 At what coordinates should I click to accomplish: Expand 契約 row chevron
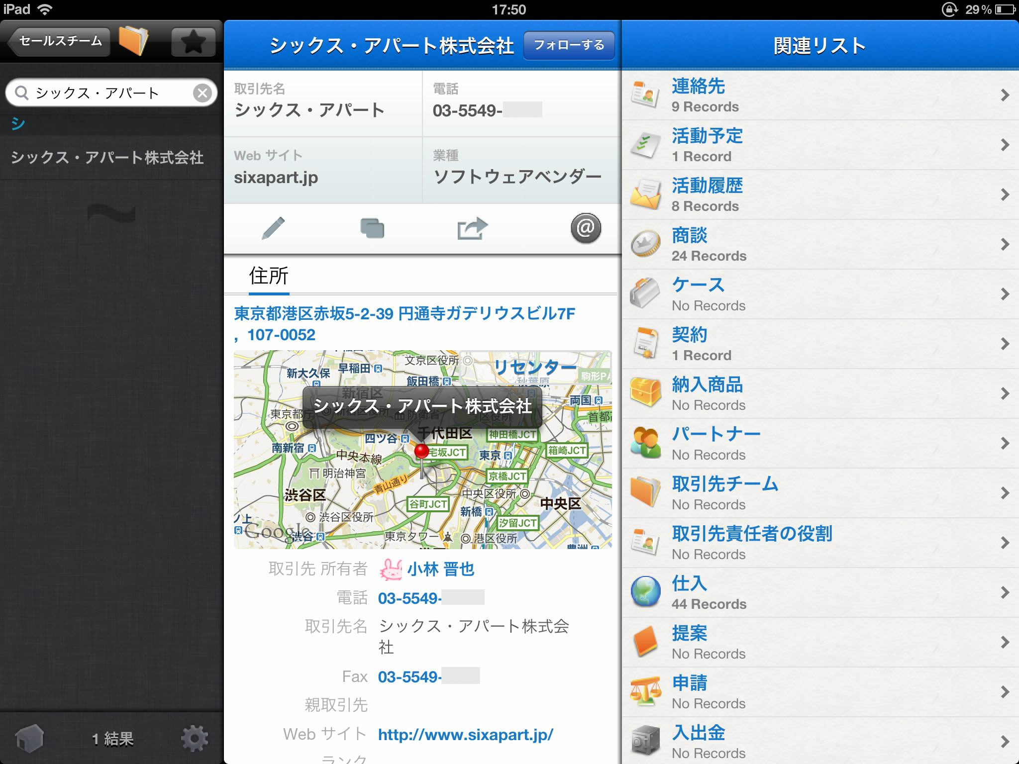coord(1005,344)
